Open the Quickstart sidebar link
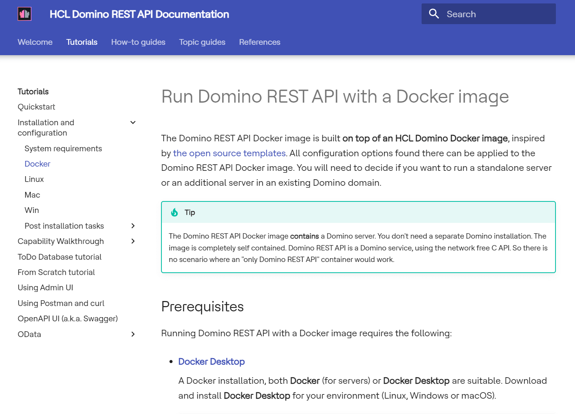Viewport: 575px width, 414px height. click(x=36, y=107)
